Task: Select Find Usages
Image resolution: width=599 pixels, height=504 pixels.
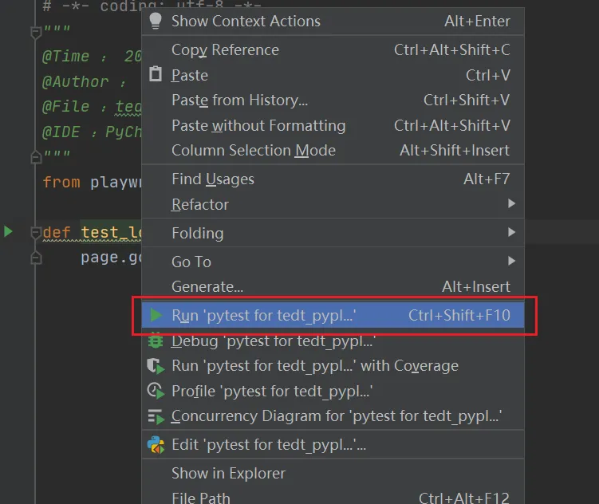Action: click(333, 179)
